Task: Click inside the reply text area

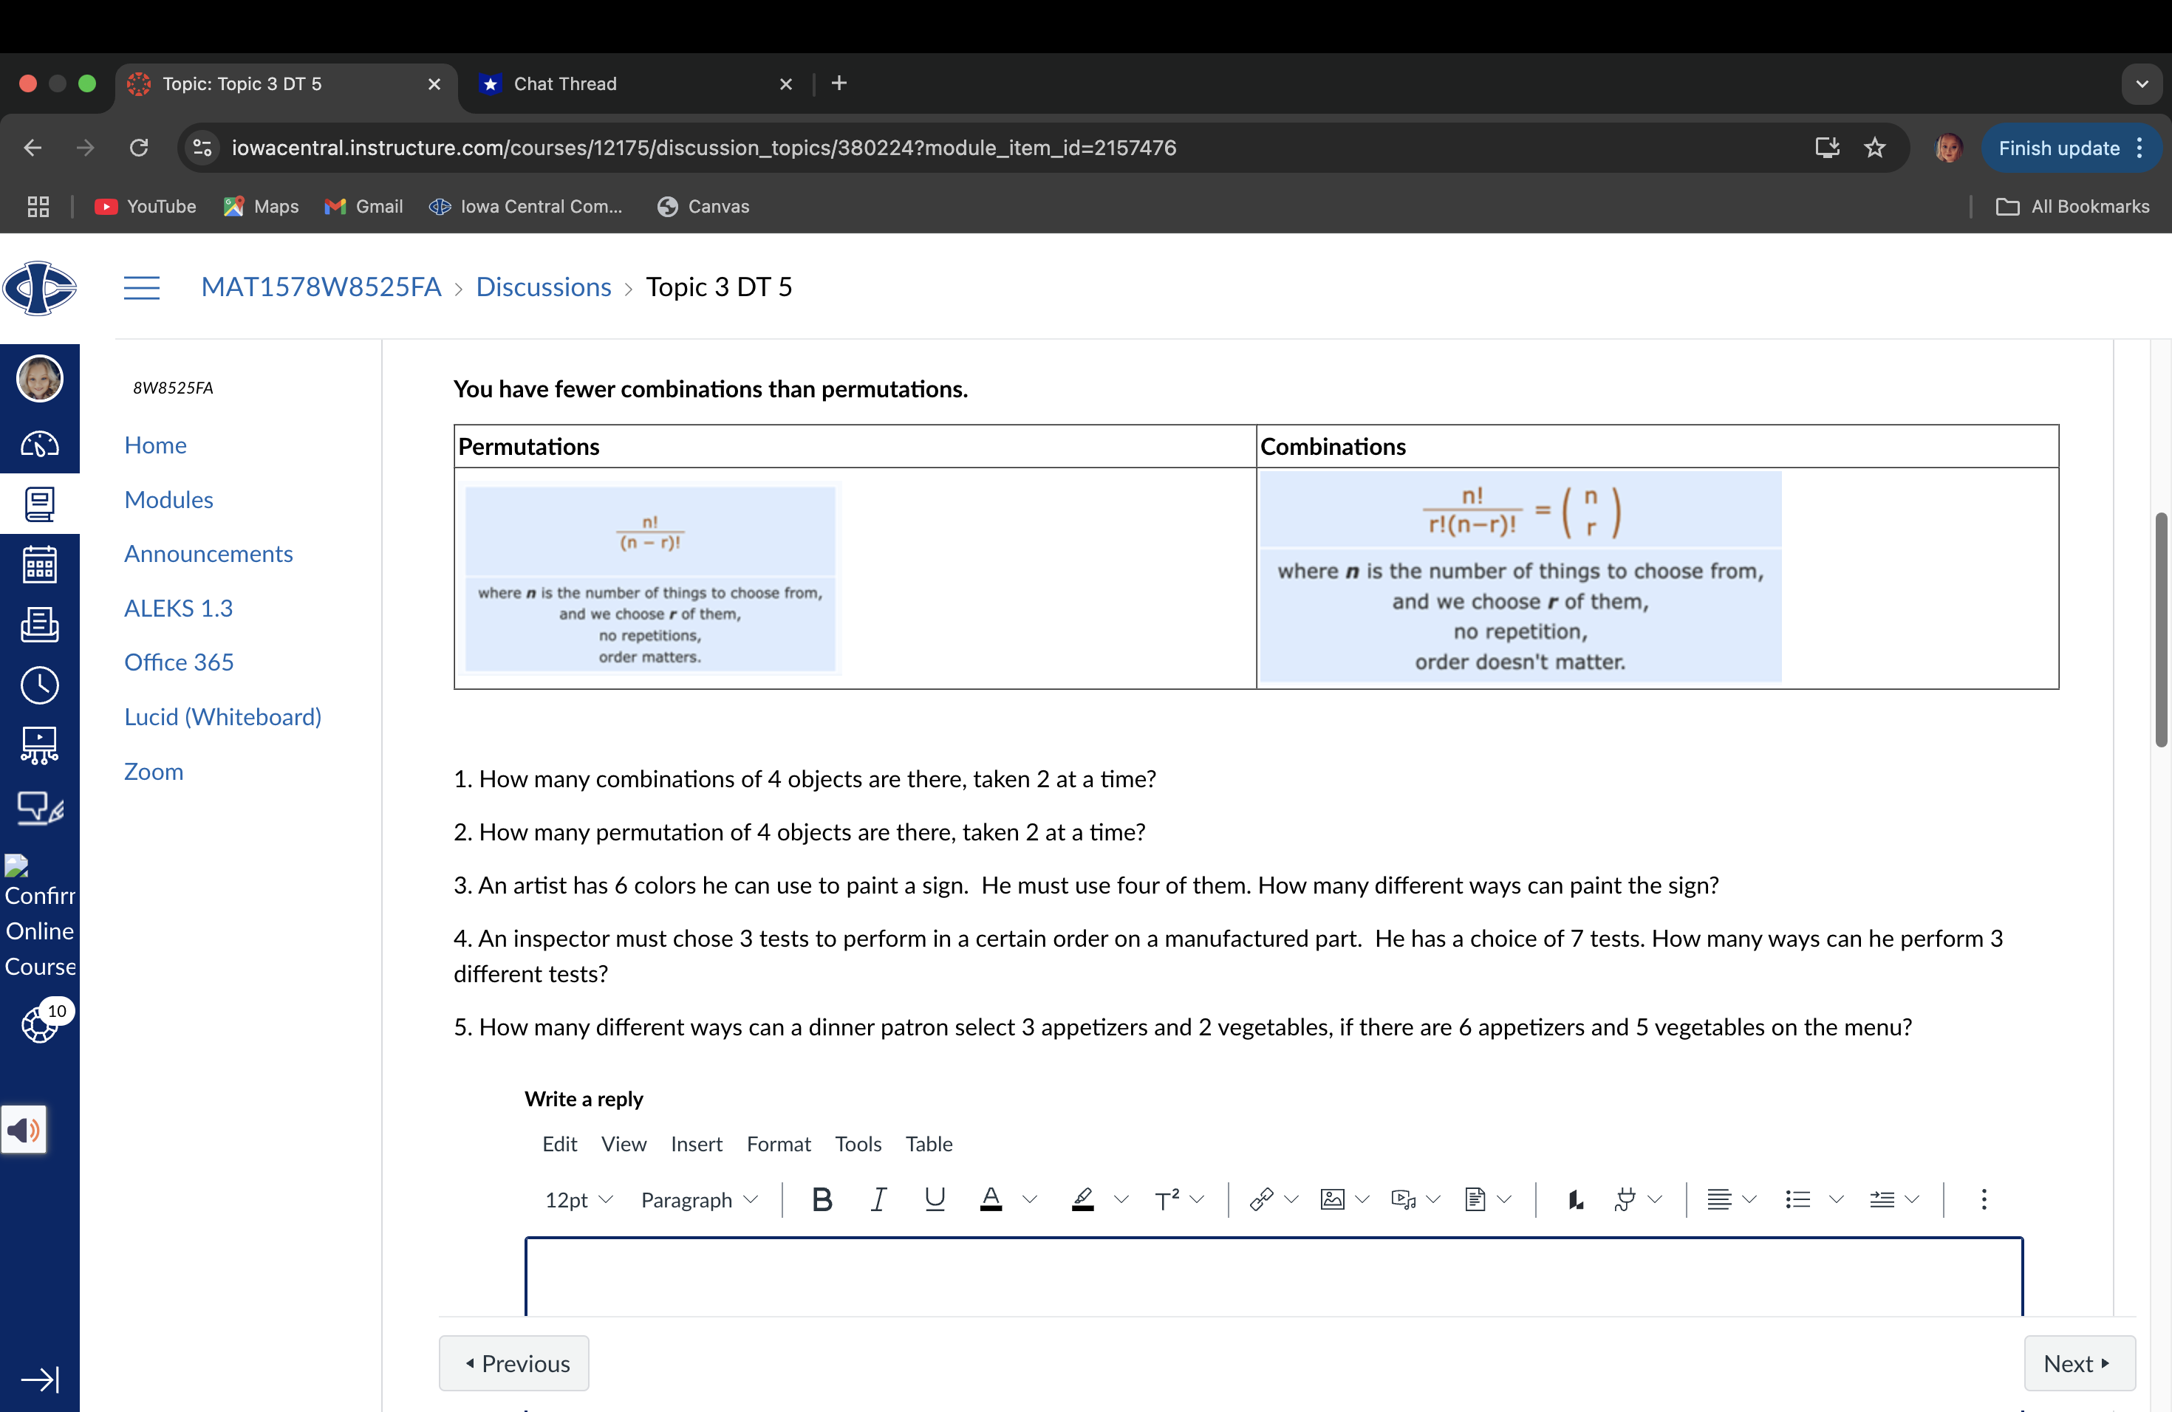Action: pos(1273,1275)
